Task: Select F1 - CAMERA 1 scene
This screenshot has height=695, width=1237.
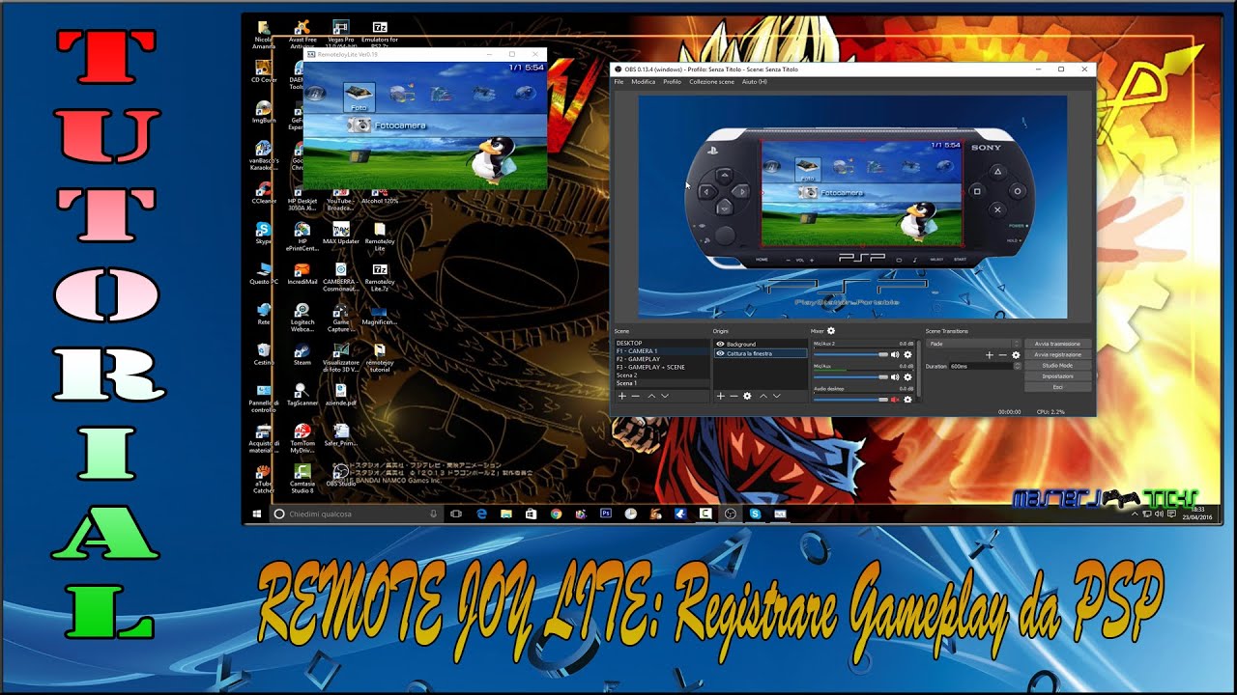Action: tap(663, 351)
